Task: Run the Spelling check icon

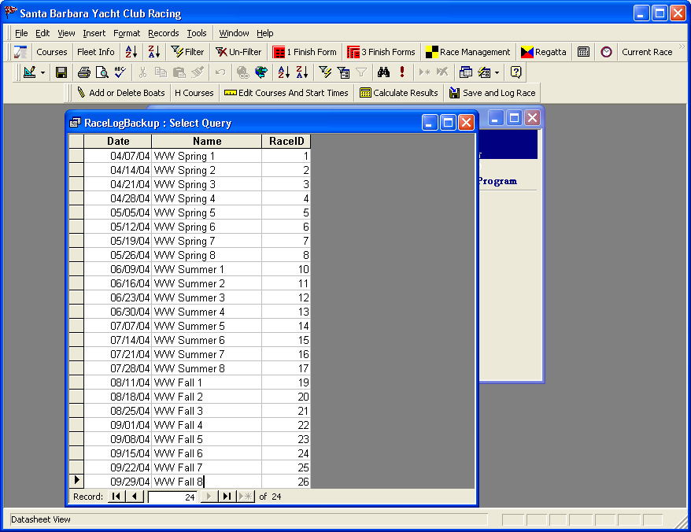Action: (x=120, y=72)
